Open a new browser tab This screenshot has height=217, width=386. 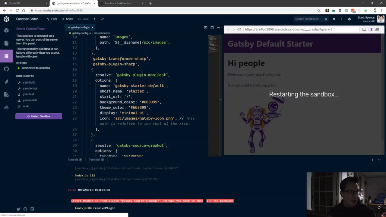point(150,3)
